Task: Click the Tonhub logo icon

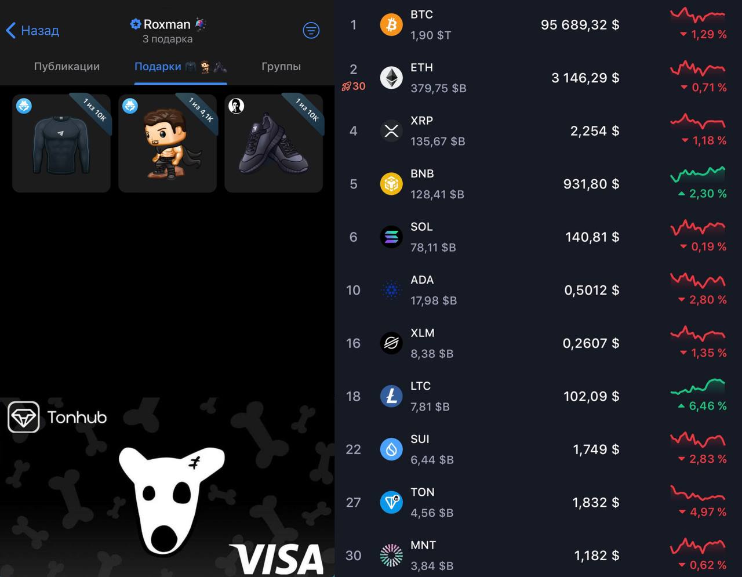Action: pyautogui.click(x=23, y=417)
